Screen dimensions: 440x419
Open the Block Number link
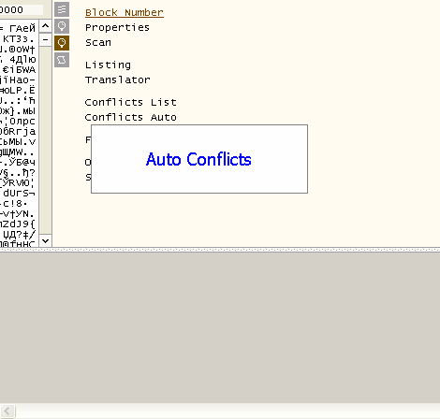coord(125,12)
